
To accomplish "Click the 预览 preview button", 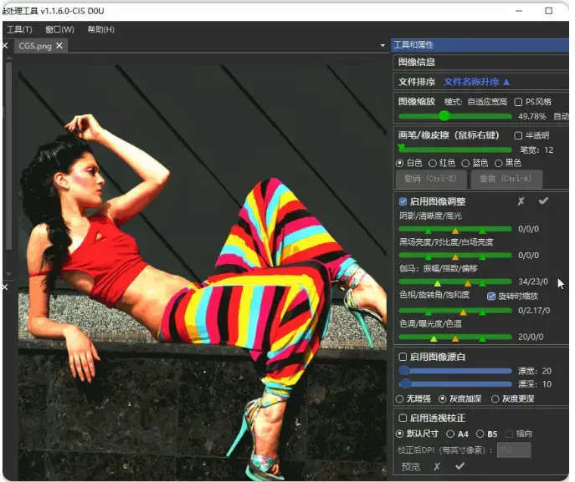I will click(x=410, y=467).
